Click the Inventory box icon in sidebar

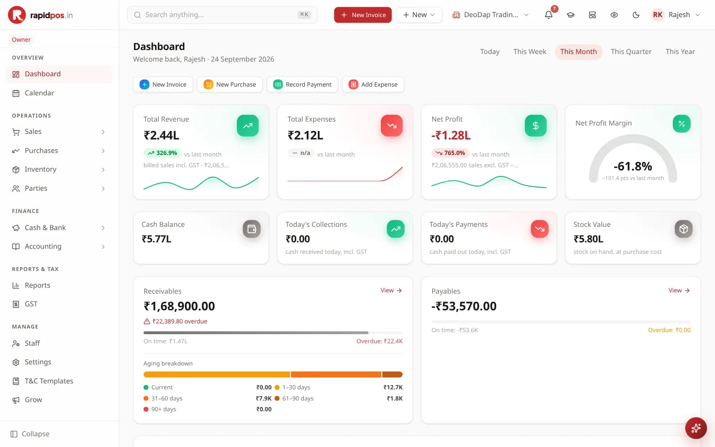pos(16,170)
